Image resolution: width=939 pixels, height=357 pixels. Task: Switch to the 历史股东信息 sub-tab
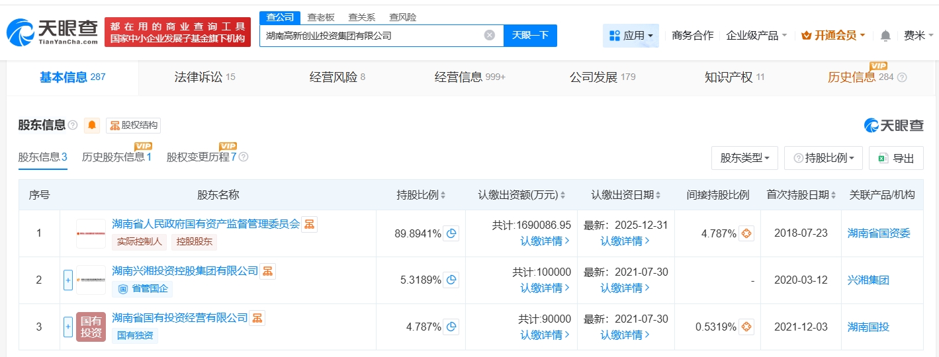click(116, 157)
